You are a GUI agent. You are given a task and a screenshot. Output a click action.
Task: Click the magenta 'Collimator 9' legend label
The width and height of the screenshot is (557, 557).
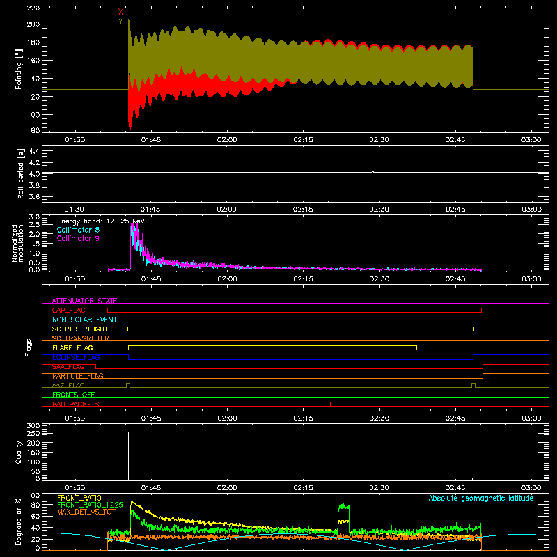pos(78,238)
